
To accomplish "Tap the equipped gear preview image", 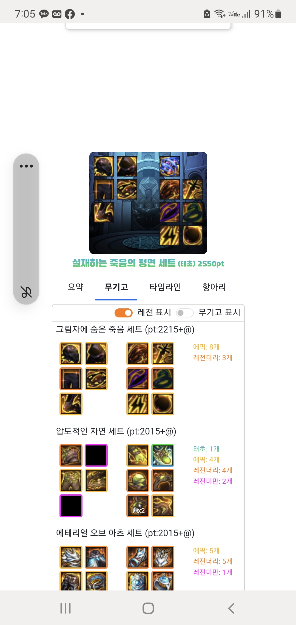I will click(148, 203).
